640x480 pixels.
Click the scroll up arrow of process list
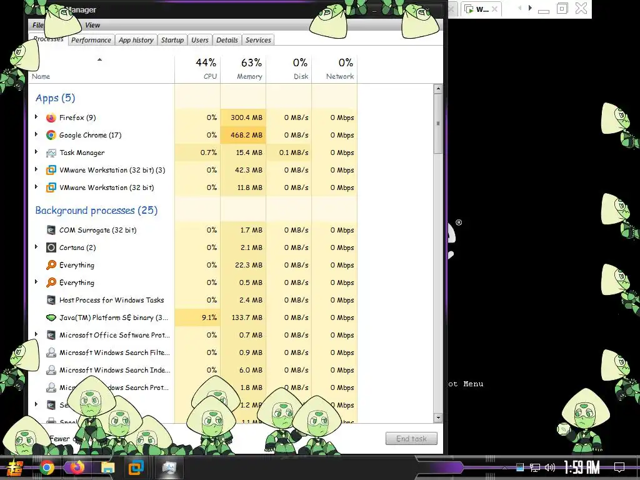click(438, 89)
